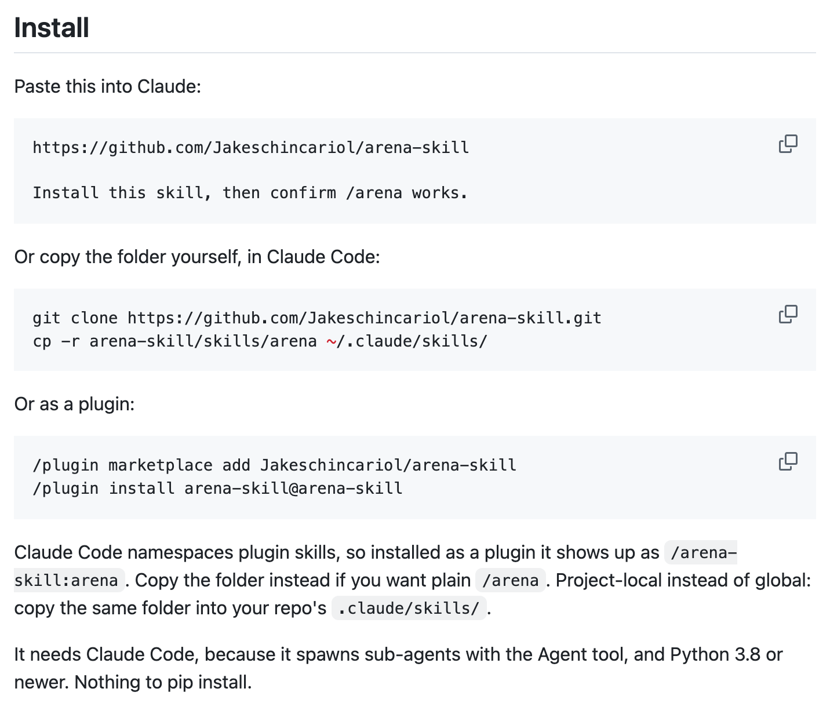Click the line 'https://github.com/Jakeschincariol/arena-skill'

(x=251, y=147)
